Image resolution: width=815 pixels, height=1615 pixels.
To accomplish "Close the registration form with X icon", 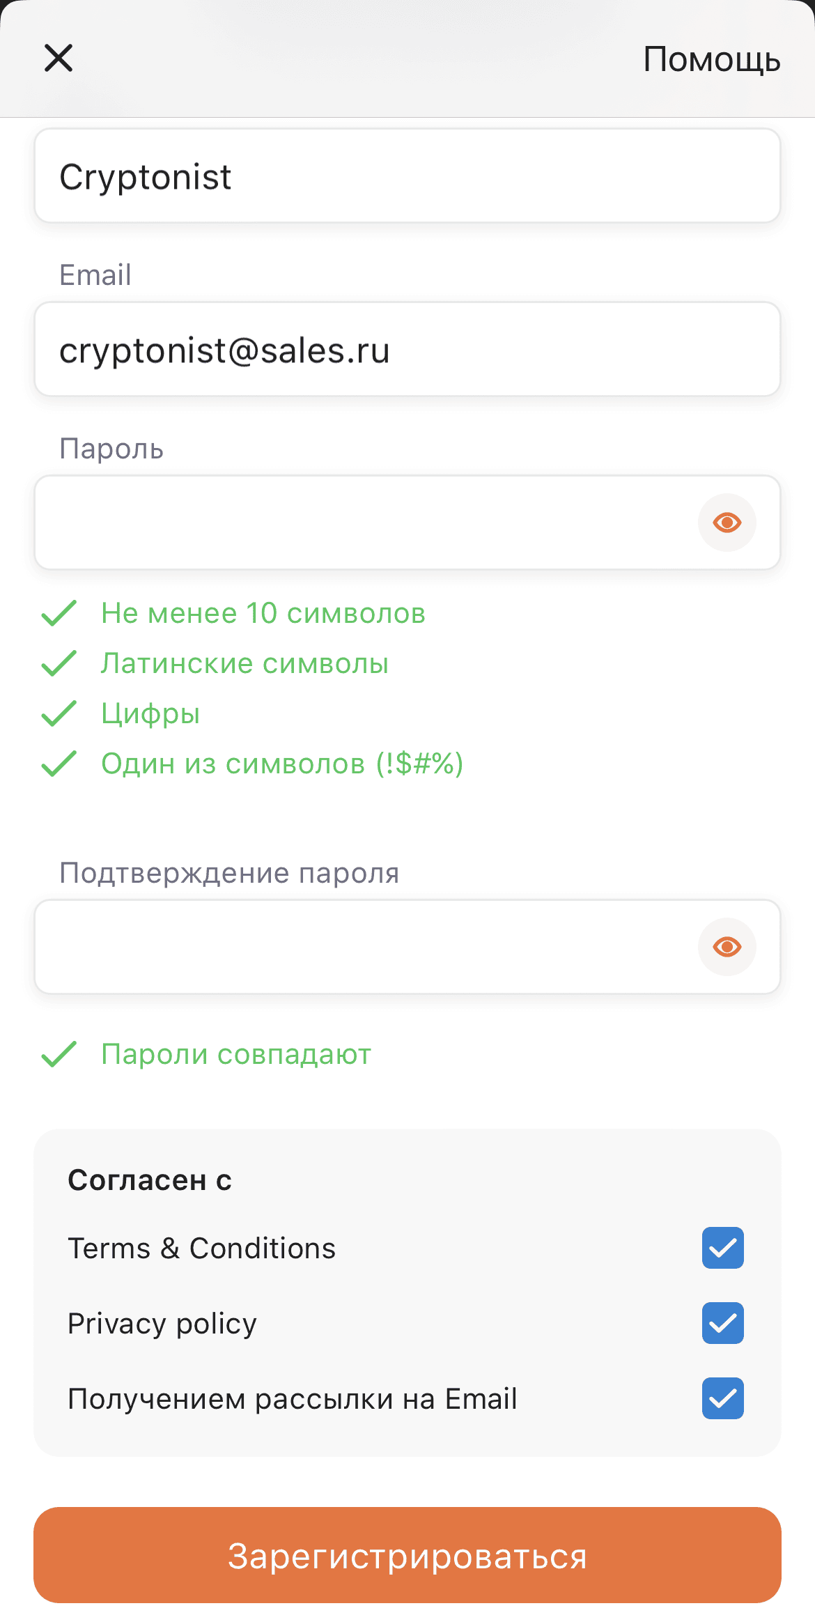I will pyautogui.click(x=59, y=58).
